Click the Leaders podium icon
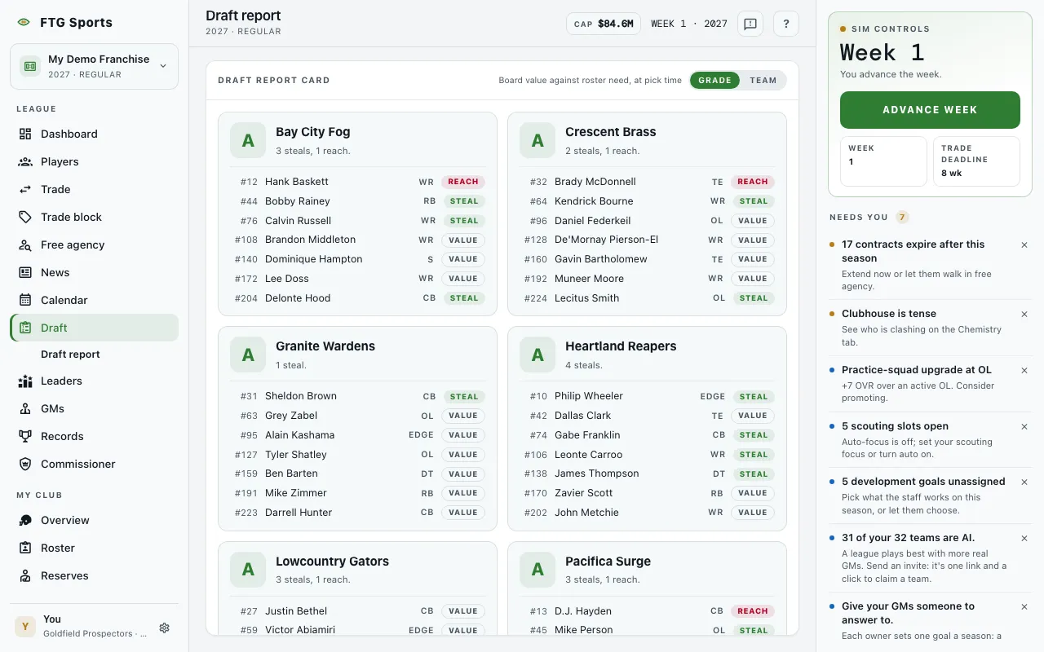Viewport: 1044px width, 652px height. click(x=25, y=381)
